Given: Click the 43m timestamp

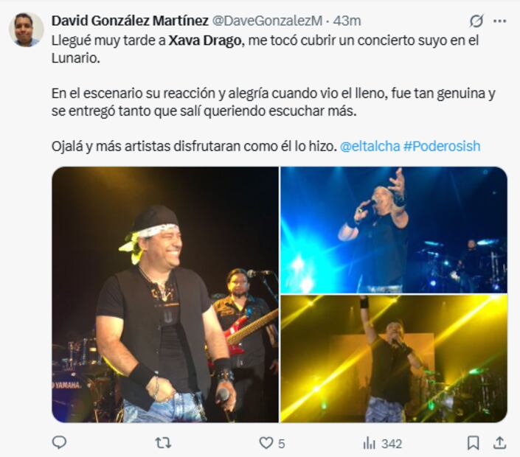Looking at the screenshot, I should click(x=347, y=21).
